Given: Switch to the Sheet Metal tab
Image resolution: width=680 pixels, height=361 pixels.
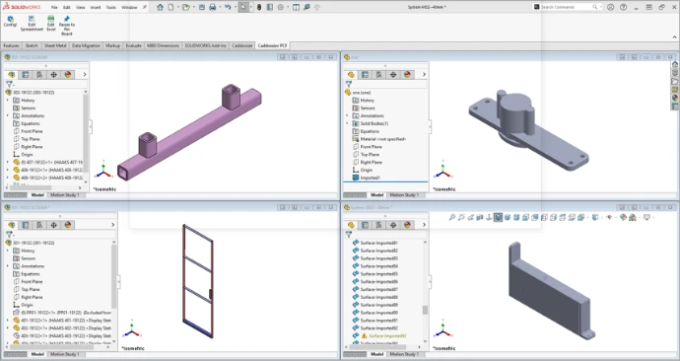Looking at the screenshot, I should pyautogui.click(x=55, y=45).
